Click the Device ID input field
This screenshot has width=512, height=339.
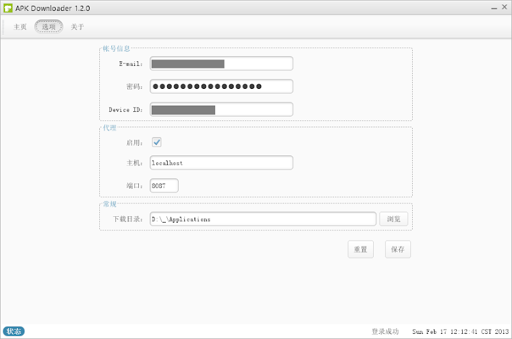[x=221, y=109]
